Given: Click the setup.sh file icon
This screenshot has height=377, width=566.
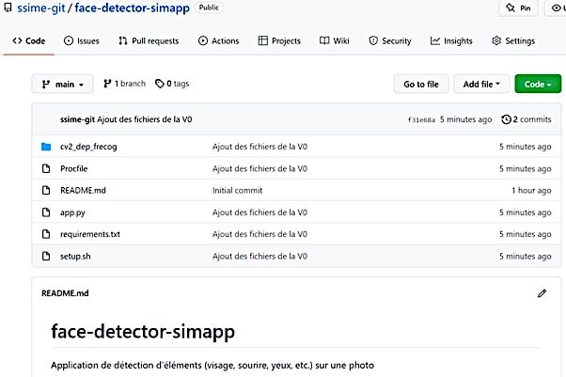Looking at the screenshot, I should pos(46,256).
